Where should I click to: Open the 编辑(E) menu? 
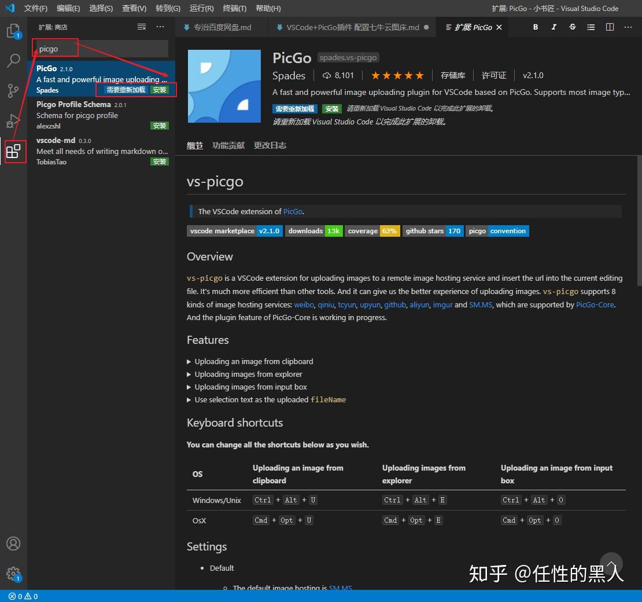[x=68, y=8]
